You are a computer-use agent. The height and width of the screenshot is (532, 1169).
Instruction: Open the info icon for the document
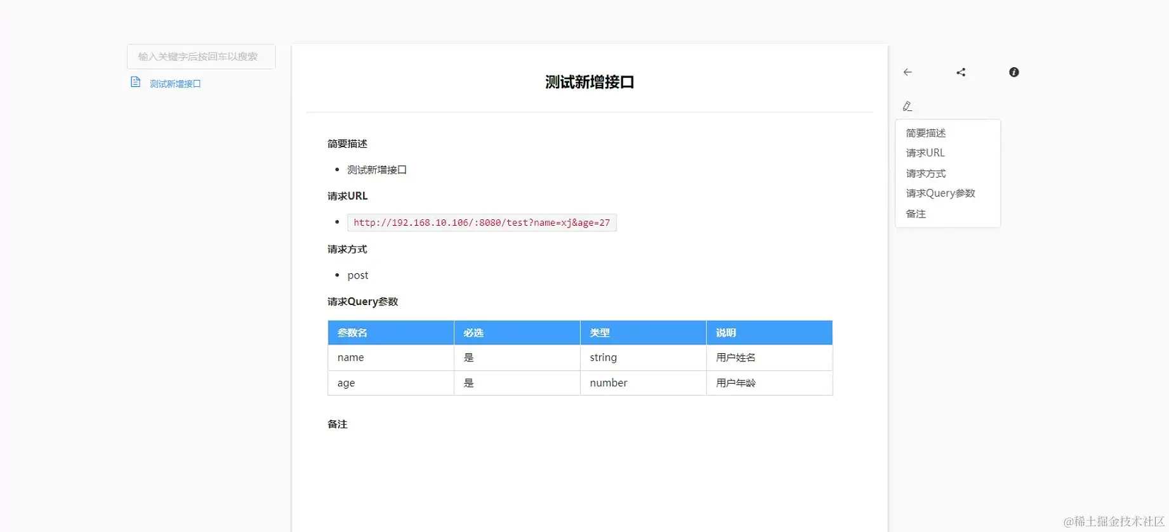pyautogui.click(x=1014, y=72)
